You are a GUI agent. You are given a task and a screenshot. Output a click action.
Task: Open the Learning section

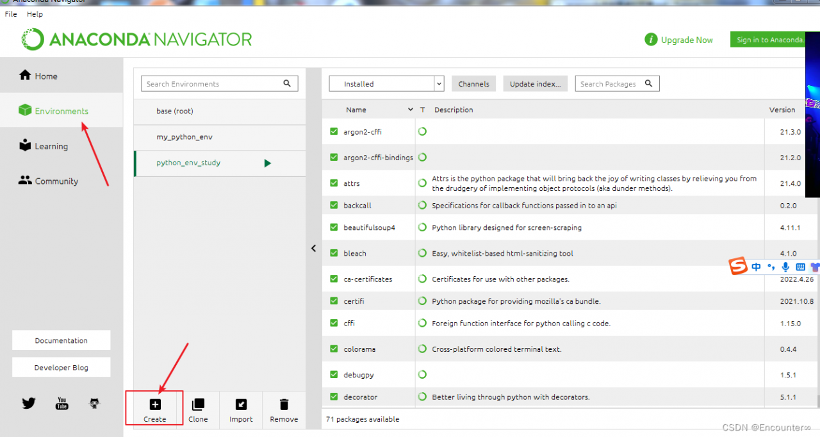click(x=61, y=146)
